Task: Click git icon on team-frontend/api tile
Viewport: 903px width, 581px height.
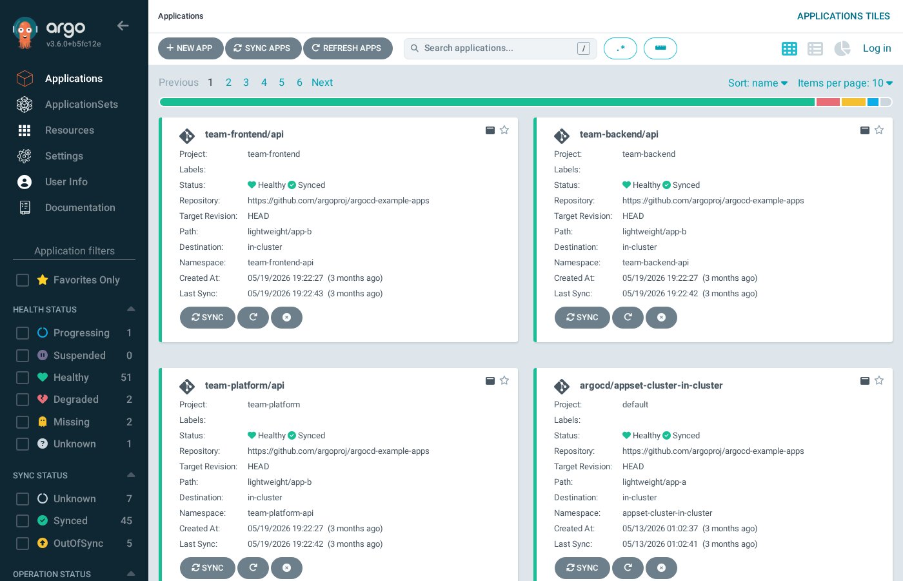Action: click(x=187, y=136)
